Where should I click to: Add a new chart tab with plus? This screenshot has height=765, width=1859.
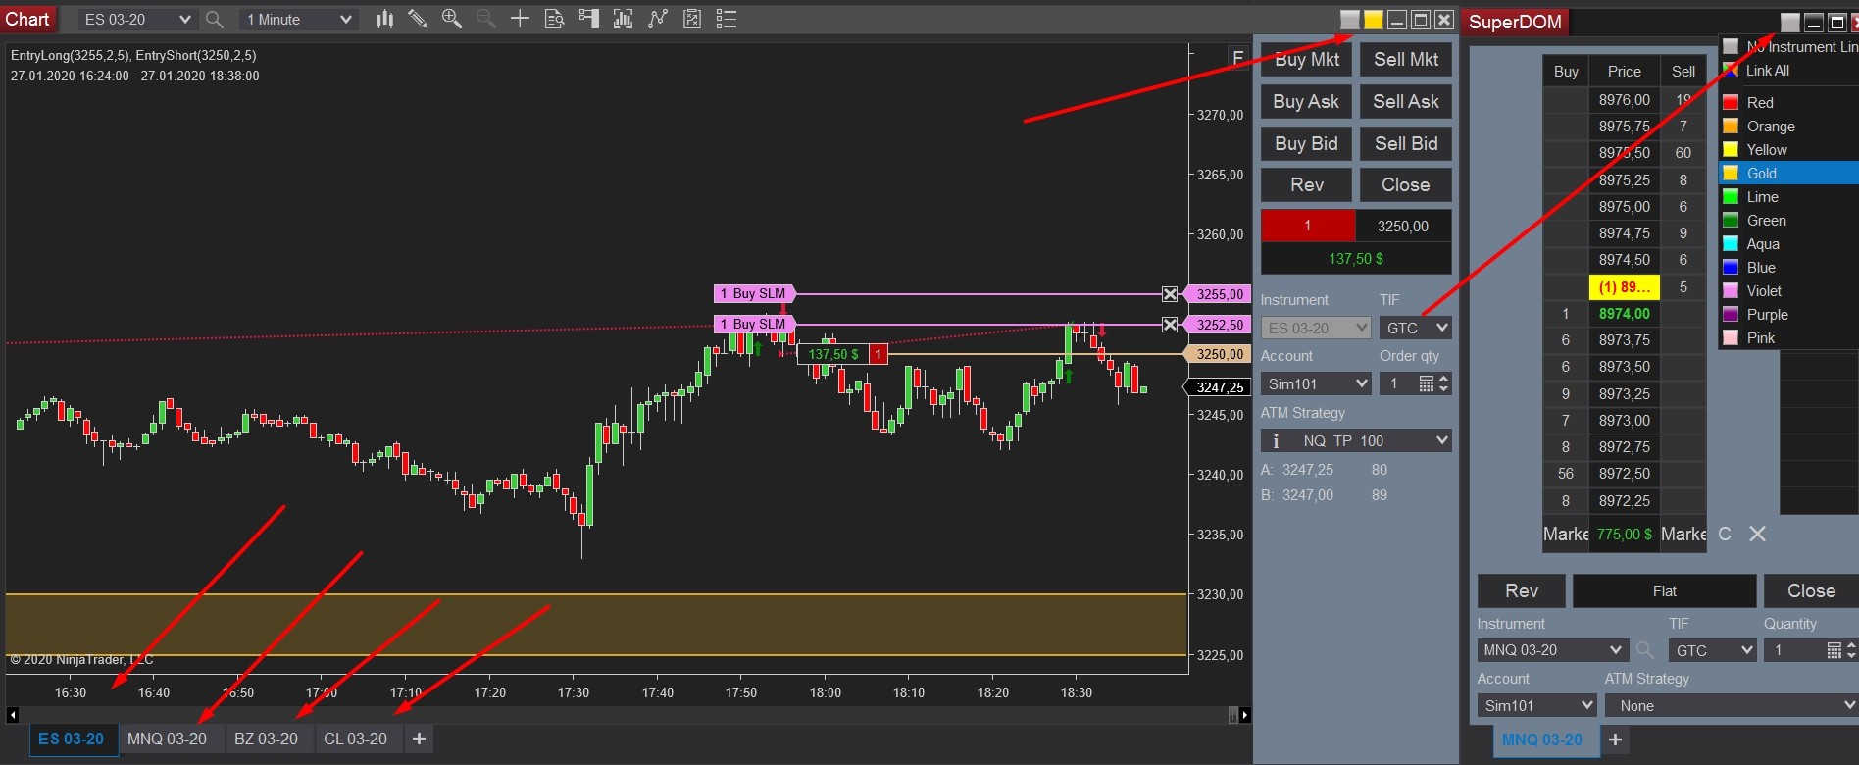coord(419,739)
